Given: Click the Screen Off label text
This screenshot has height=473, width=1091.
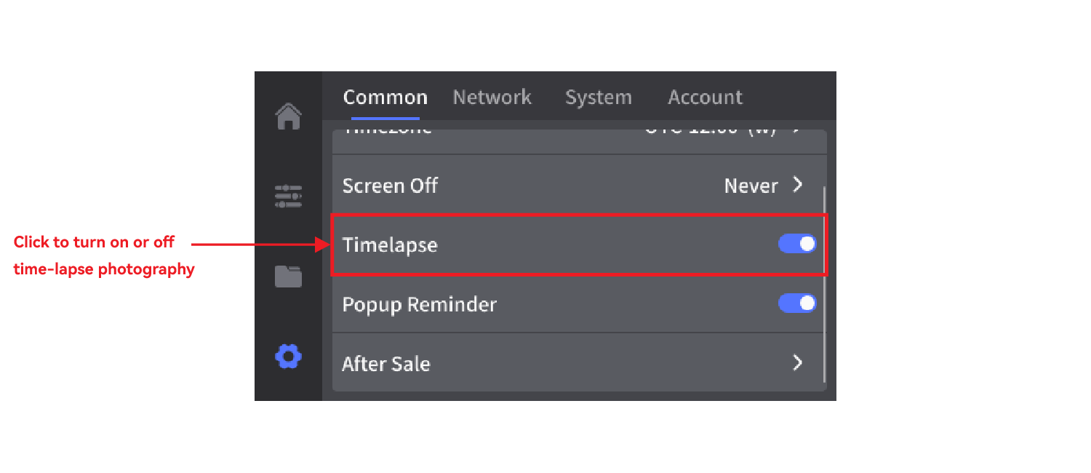Looking at the screenshot, I should [390, 186].
